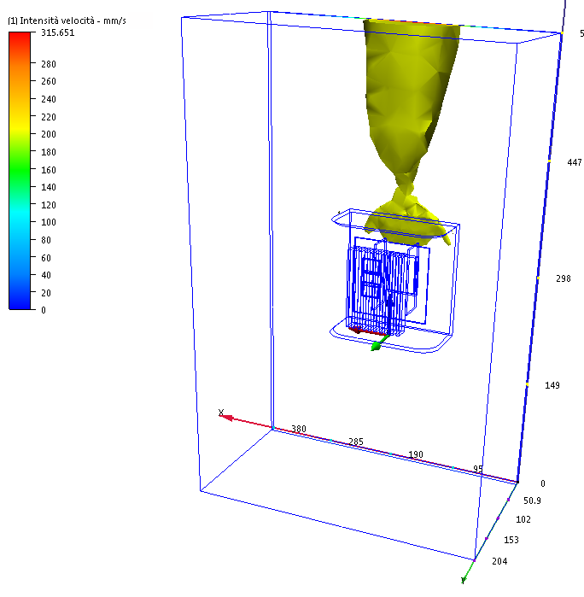The image size is (584, 597).
Task: Click the yellow velocity iso-surface plume
Action: 409,114
